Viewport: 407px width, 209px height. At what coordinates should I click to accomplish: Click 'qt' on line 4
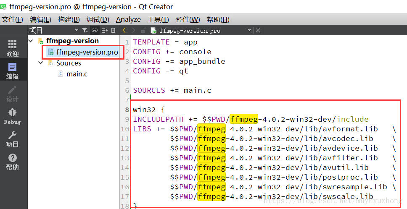click(183, 71)
